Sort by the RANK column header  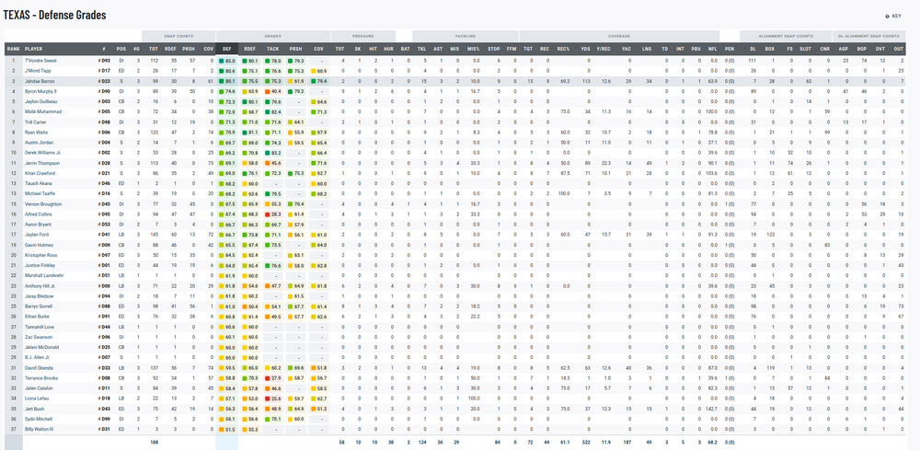point(13,48)
